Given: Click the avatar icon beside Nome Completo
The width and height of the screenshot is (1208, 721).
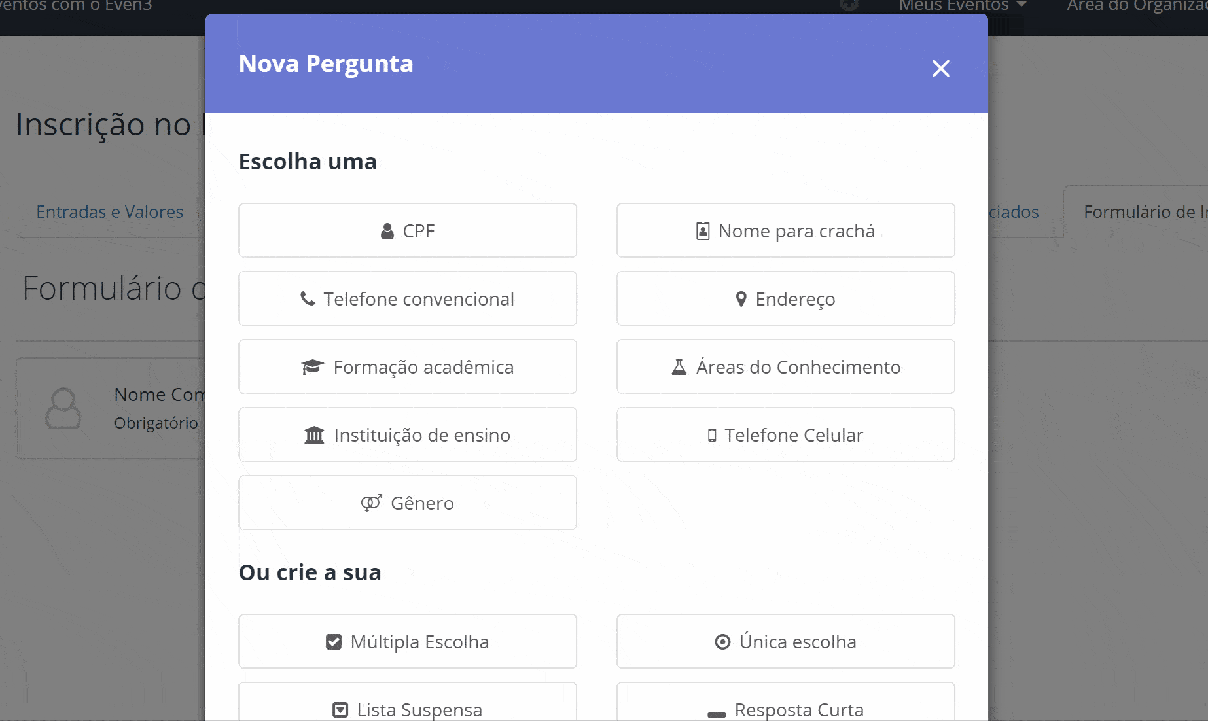Looking at the screenshot, I should pyautogui.click(x=62, y=408).
